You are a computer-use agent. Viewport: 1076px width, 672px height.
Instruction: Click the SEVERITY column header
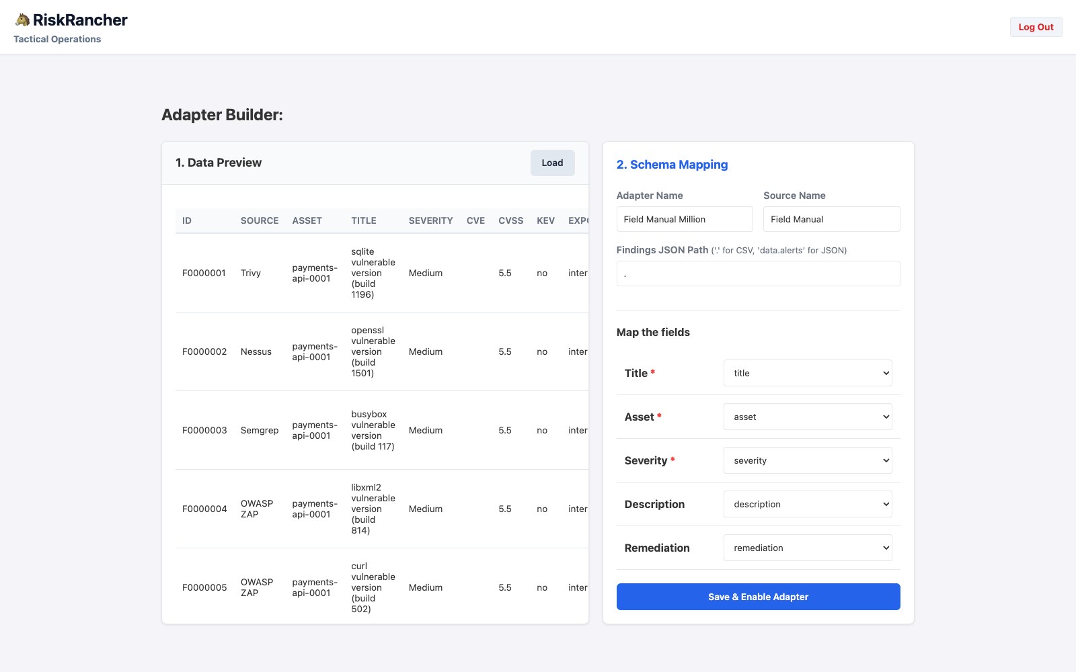click(430, 220)
